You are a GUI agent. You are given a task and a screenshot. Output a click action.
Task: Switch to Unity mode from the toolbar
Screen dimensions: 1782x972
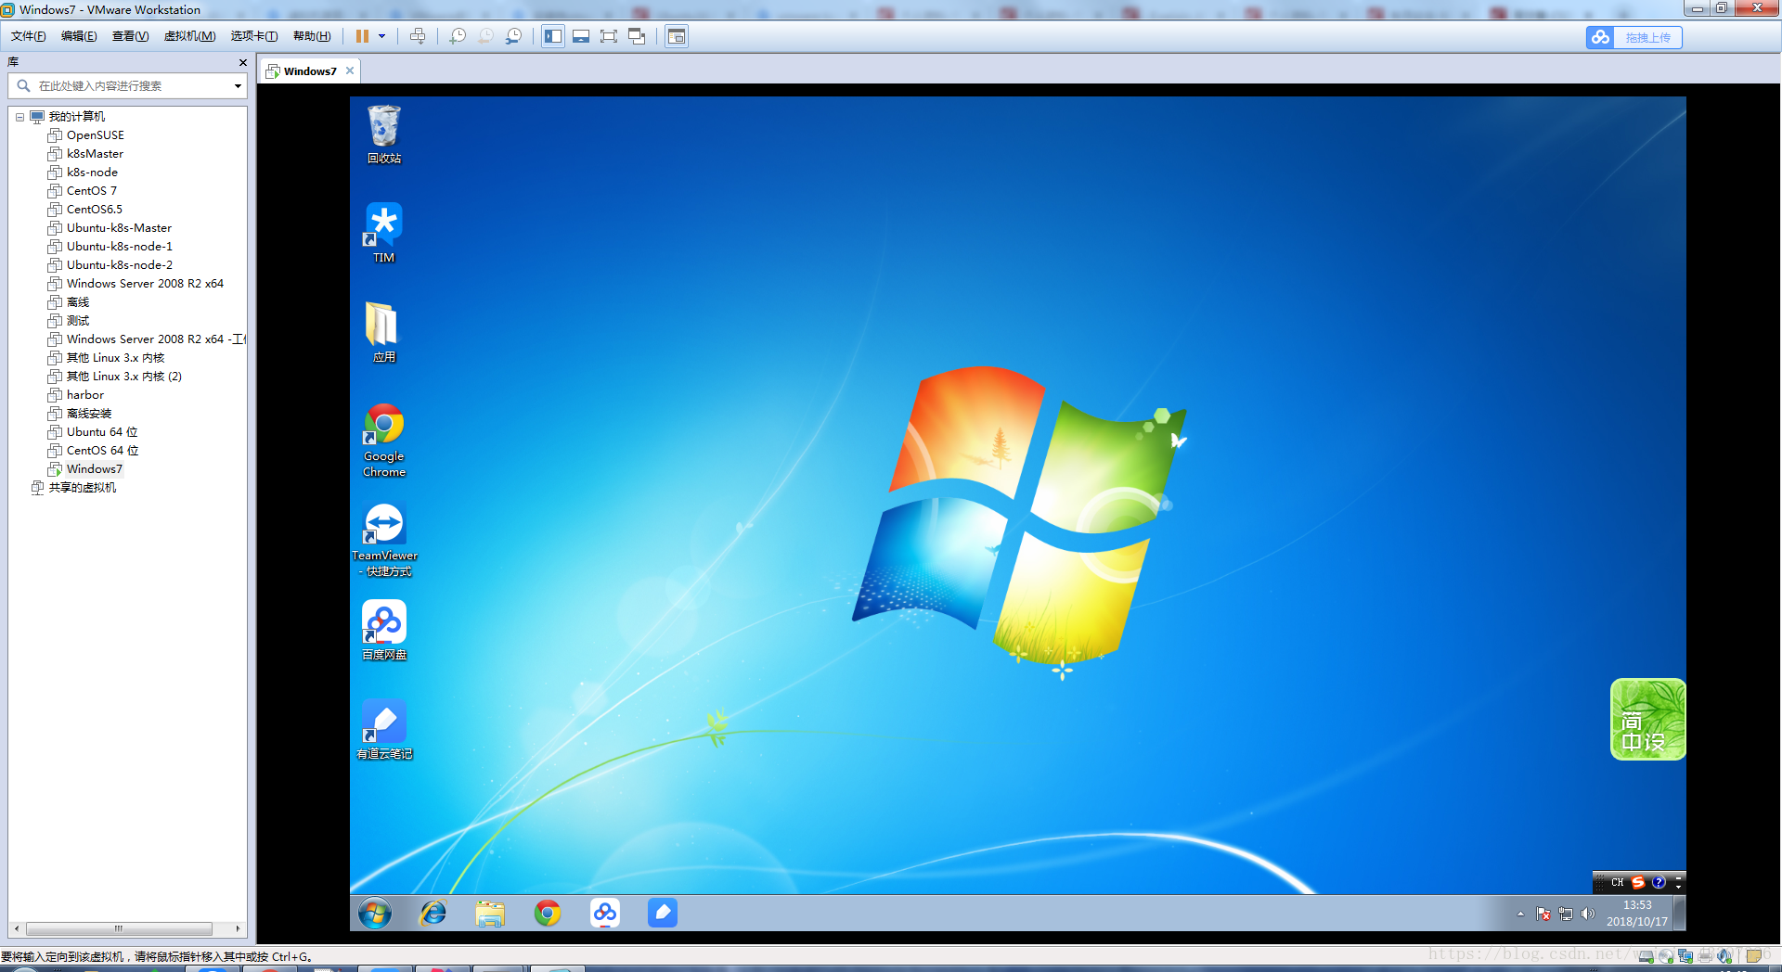pos(637,36)
